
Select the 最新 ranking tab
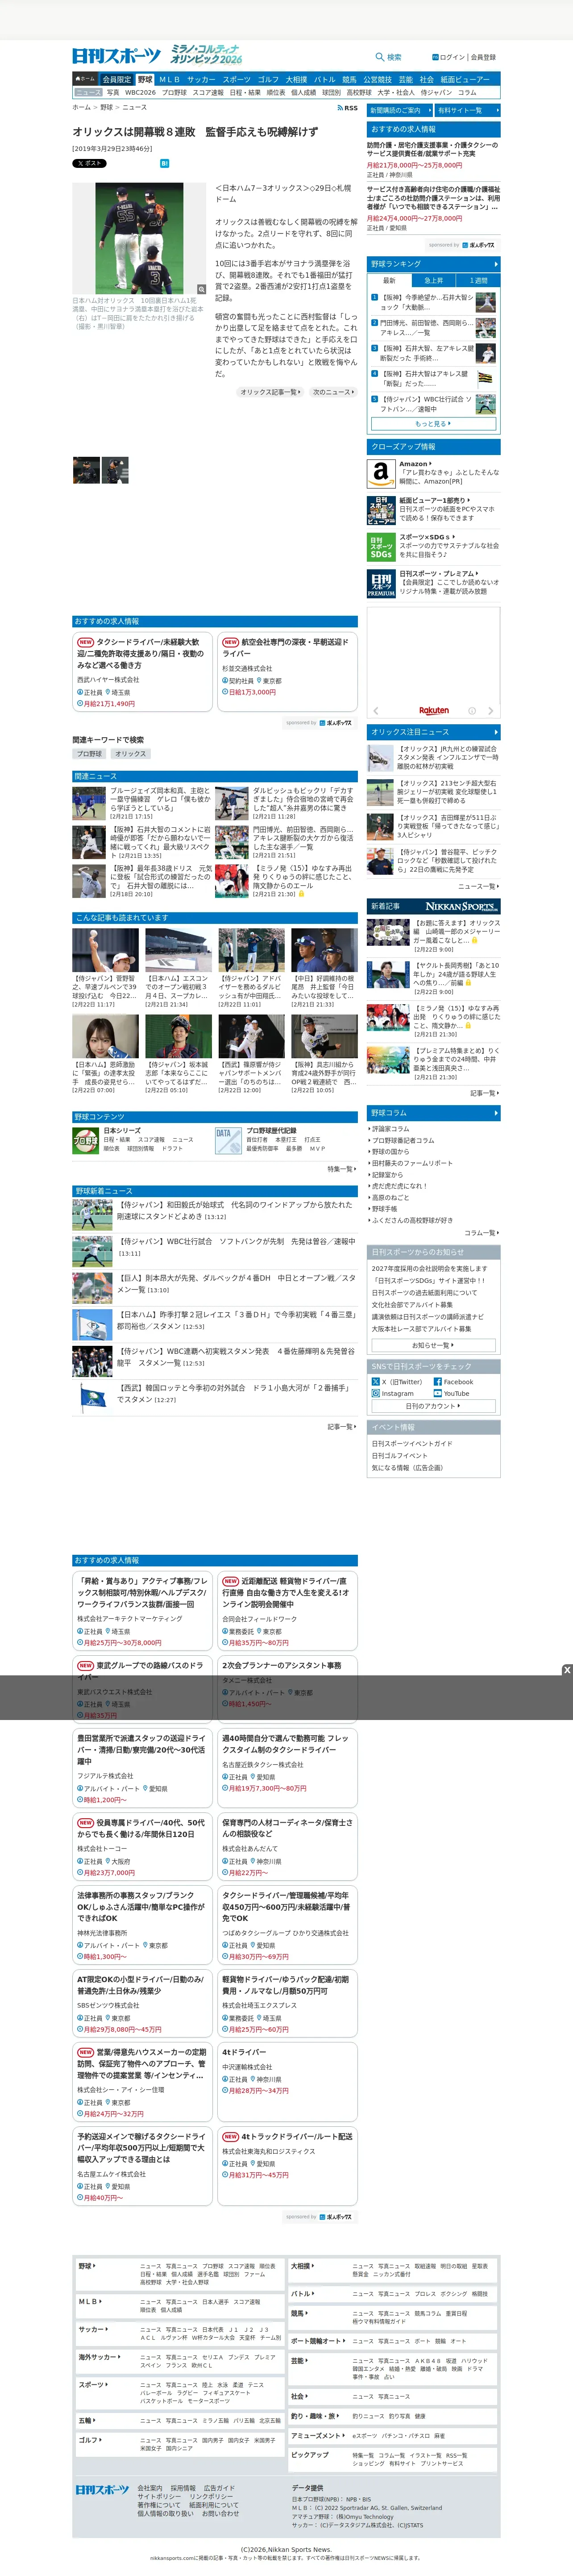[x=389, y=281]
